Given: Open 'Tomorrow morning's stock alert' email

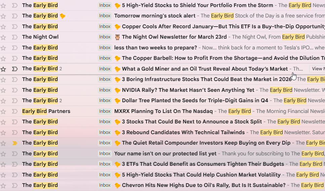Looking at the screenshot, I should (155, 16).
